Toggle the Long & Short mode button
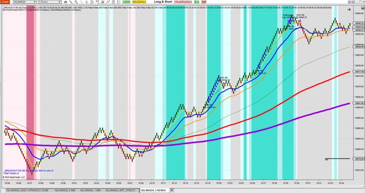This screenshot has width=365, height=193. pyautogui.click(x=161, y=2)
